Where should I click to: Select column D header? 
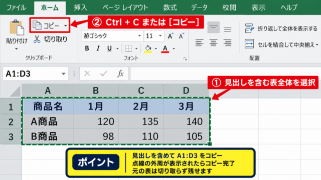click(x=186, y=90)
